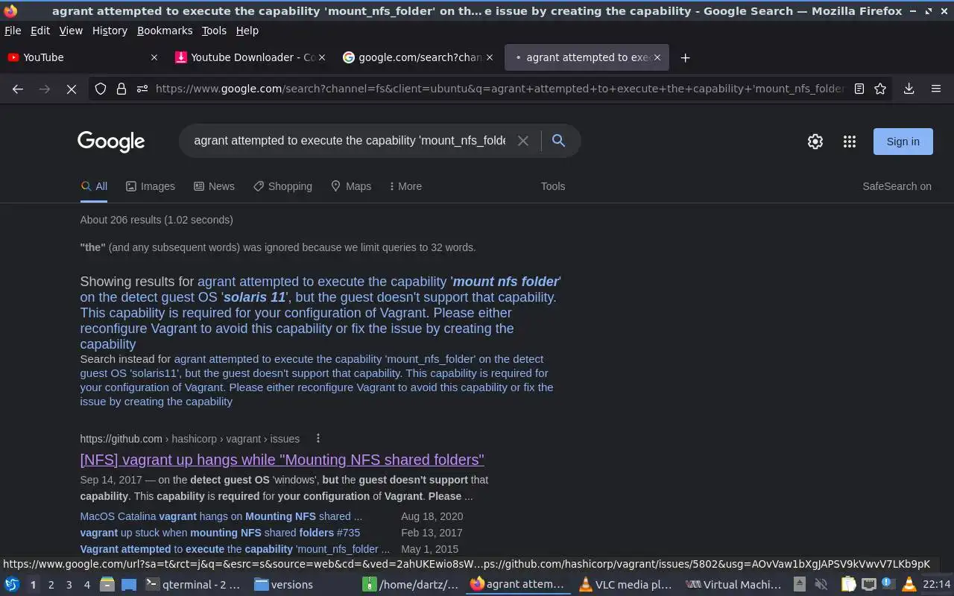Switch to VLC media player in taskbar
The image size is (954, 596).
(x=626, y=585)
